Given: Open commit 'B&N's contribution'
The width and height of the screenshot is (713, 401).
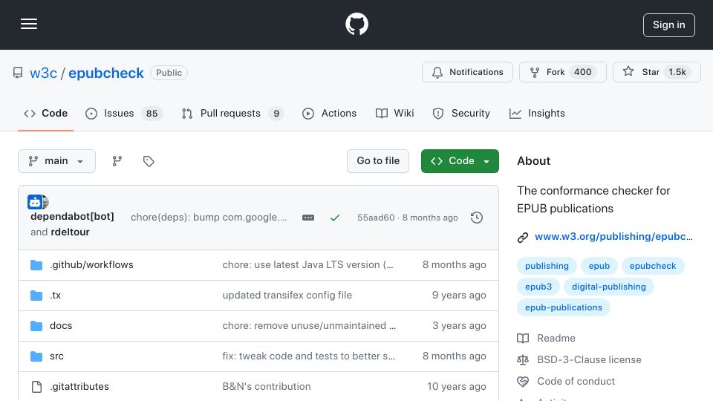Looking at the screenshot, I should click(267, 386).
